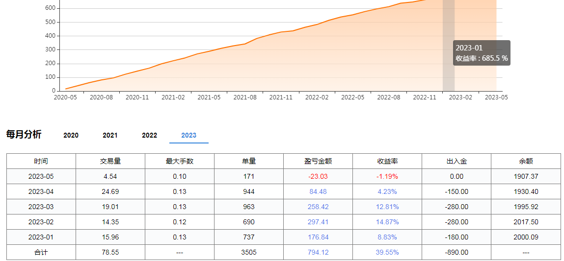The image size is (564, 261).
Task: Click the 合计 total row label
Action: click(41, 252)
